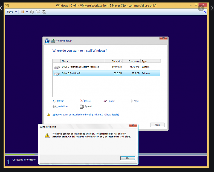Image resolution: width=214 pixels, height=172 pixels.
Task: Open Load driver option
Action: [62, 106]
